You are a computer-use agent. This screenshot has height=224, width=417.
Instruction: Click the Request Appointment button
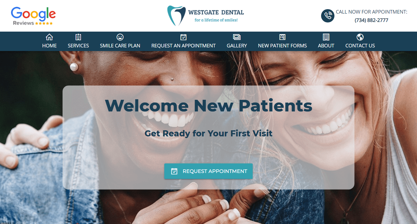pos(209,171)
